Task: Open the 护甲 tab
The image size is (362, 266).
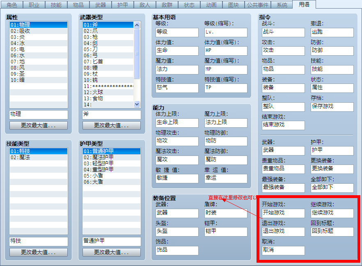Action: pos(123,5)
